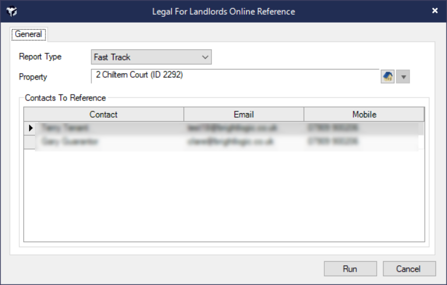Click the Cancel button
This screenshot has height=285, width=447.
click(409, 269)
